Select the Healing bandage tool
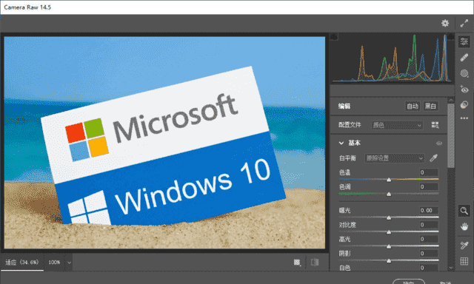474x284 pixels. point(464,58)
